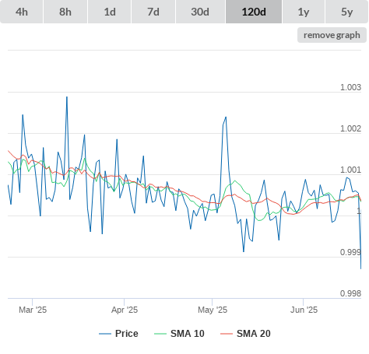Viewport: 369px width, 354px height.
Task: Click the 1.003 y-axis gridline label
Action: [x=350, y=87]
